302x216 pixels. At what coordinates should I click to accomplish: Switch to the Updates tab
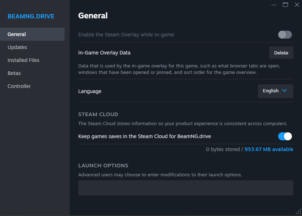click(32, 47)
